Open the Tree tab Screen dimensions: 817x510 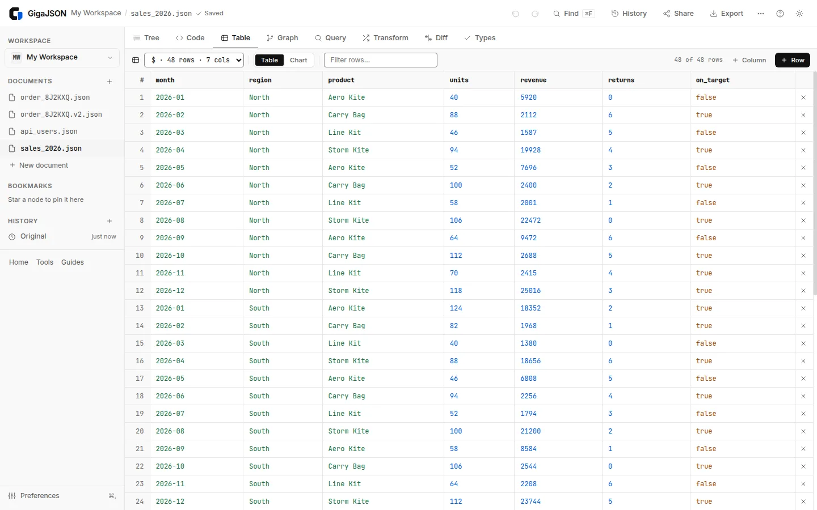click(x=146, y=38)
